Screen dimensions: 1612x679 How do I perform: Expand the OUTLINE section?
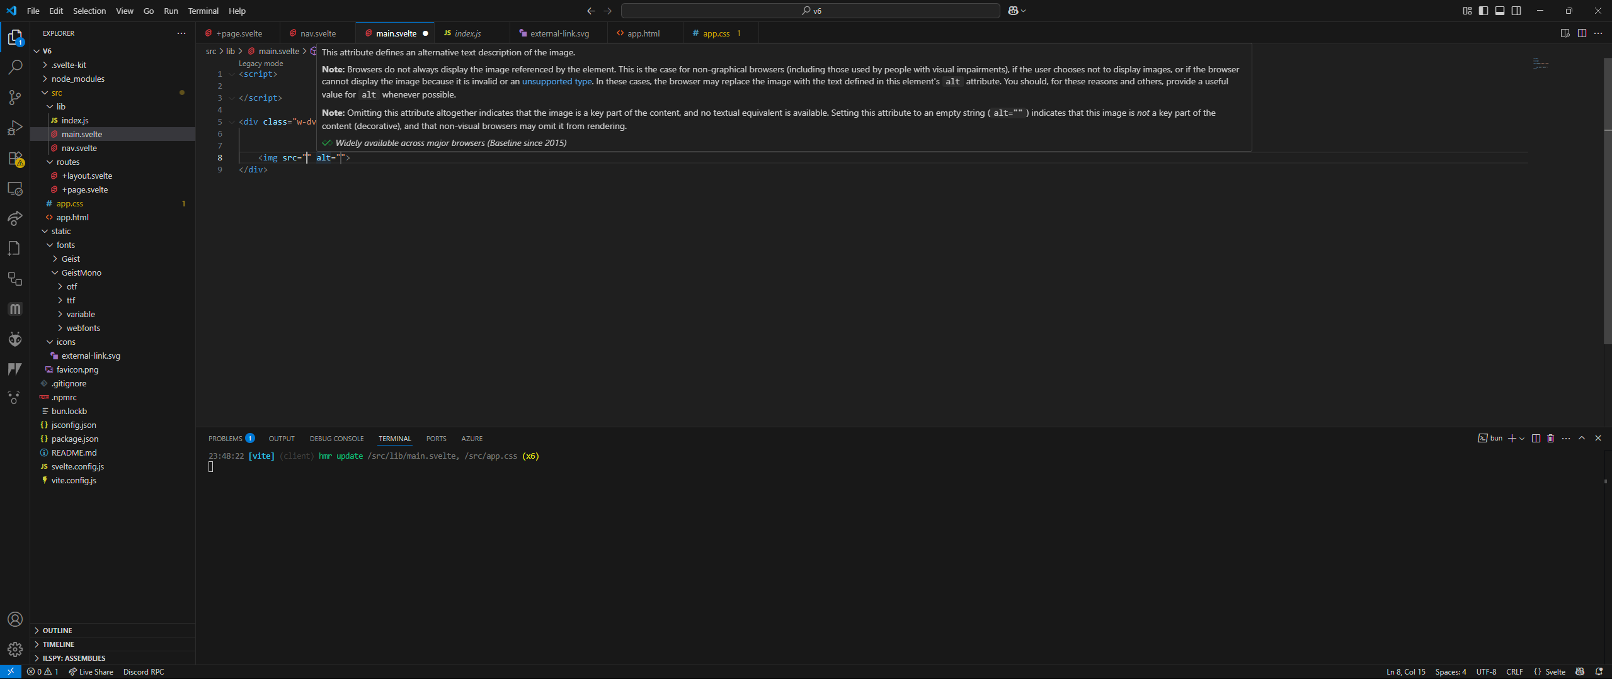(57, 630)
